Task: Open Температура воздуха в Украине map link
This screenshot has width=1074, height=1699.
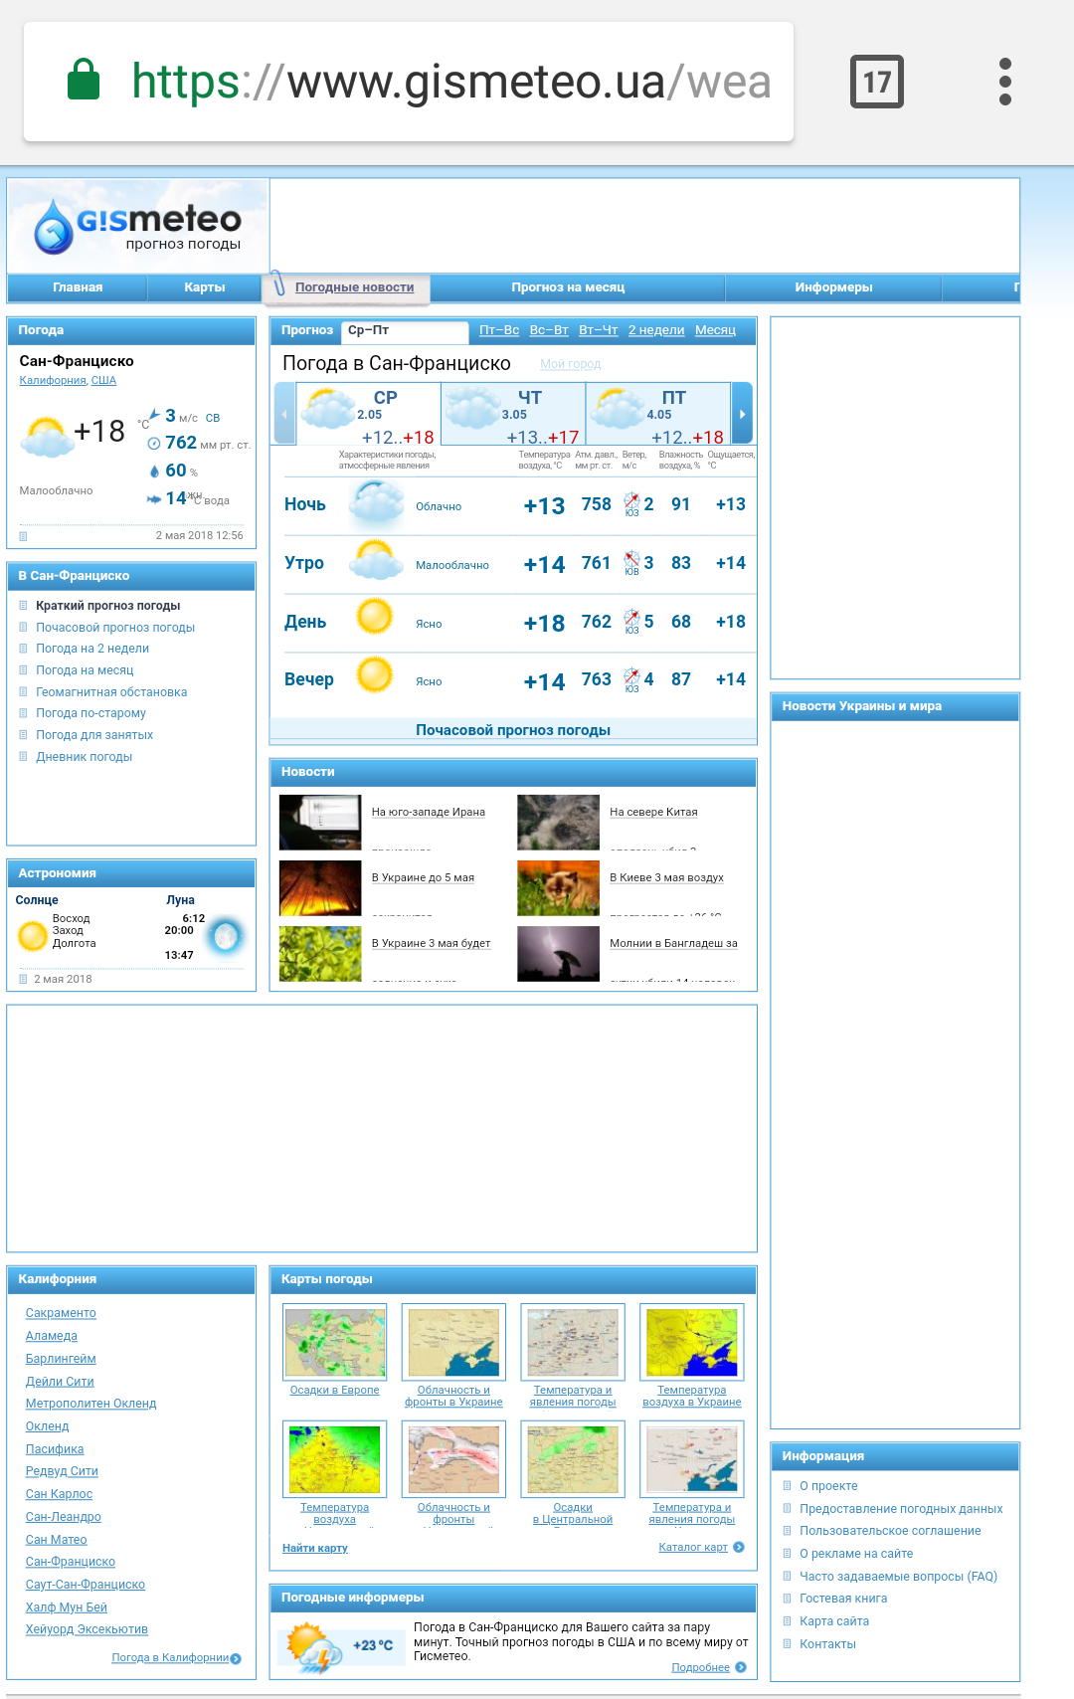Action: tap(692, 1397)
